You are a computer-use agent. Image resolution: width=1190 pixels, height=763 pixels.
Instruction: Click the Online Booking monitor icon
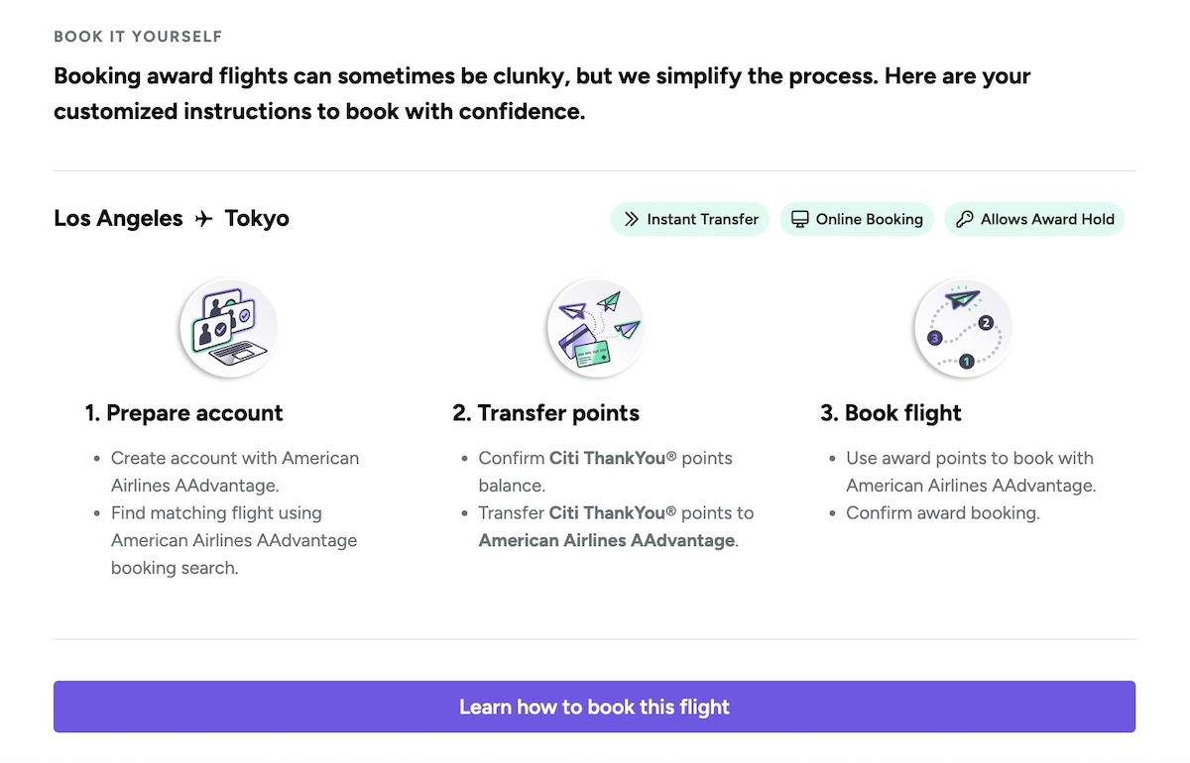click(x=799, y=219)
